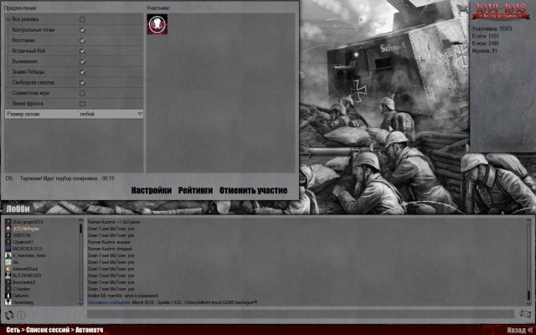536x335 pixels.
Task: Click the Системное сообщение link in chat
Action: pos(109,302)
